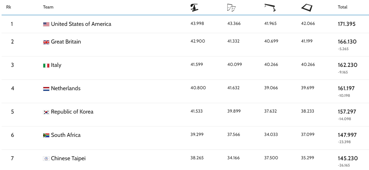Select the South Africa team name
369x170 pixels.
pos(66,135)
